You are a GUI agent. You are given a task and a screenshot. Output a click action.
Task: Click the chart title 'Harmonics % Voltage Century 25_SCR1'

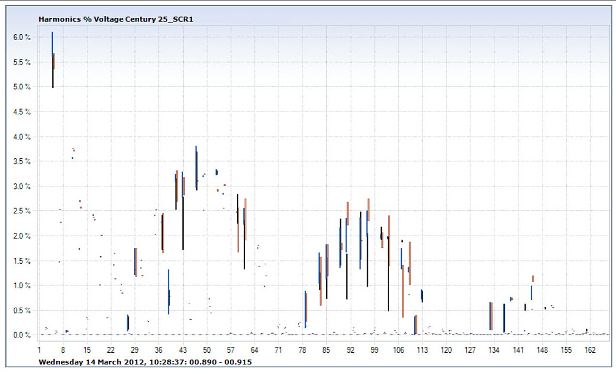[x=115, y=19]
